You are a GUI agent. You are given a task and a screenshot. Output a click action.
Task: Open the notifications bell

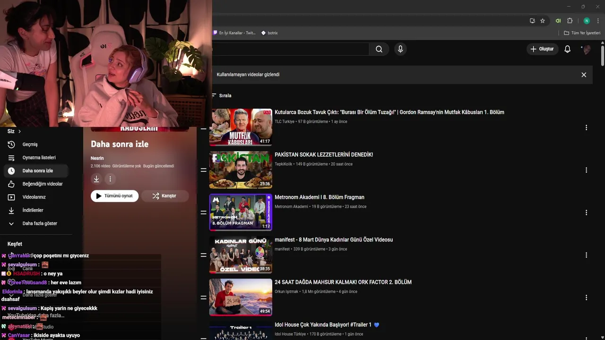click(x=567, y=49)
